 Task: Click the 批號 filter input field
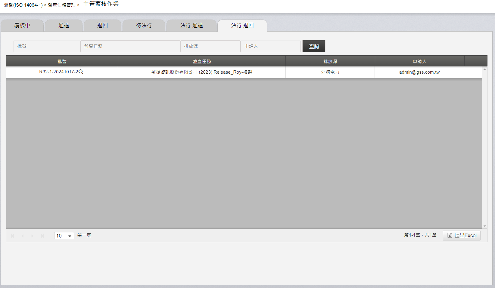coord(47,46)
